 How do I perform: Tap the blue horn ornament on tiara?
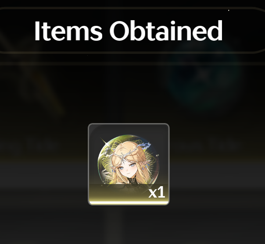[x=143, y=145]
